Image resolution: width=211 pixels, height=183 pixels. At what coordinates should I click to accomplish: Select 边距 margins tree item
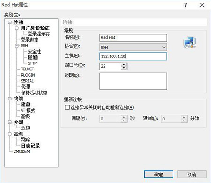(x=25, y=128)
